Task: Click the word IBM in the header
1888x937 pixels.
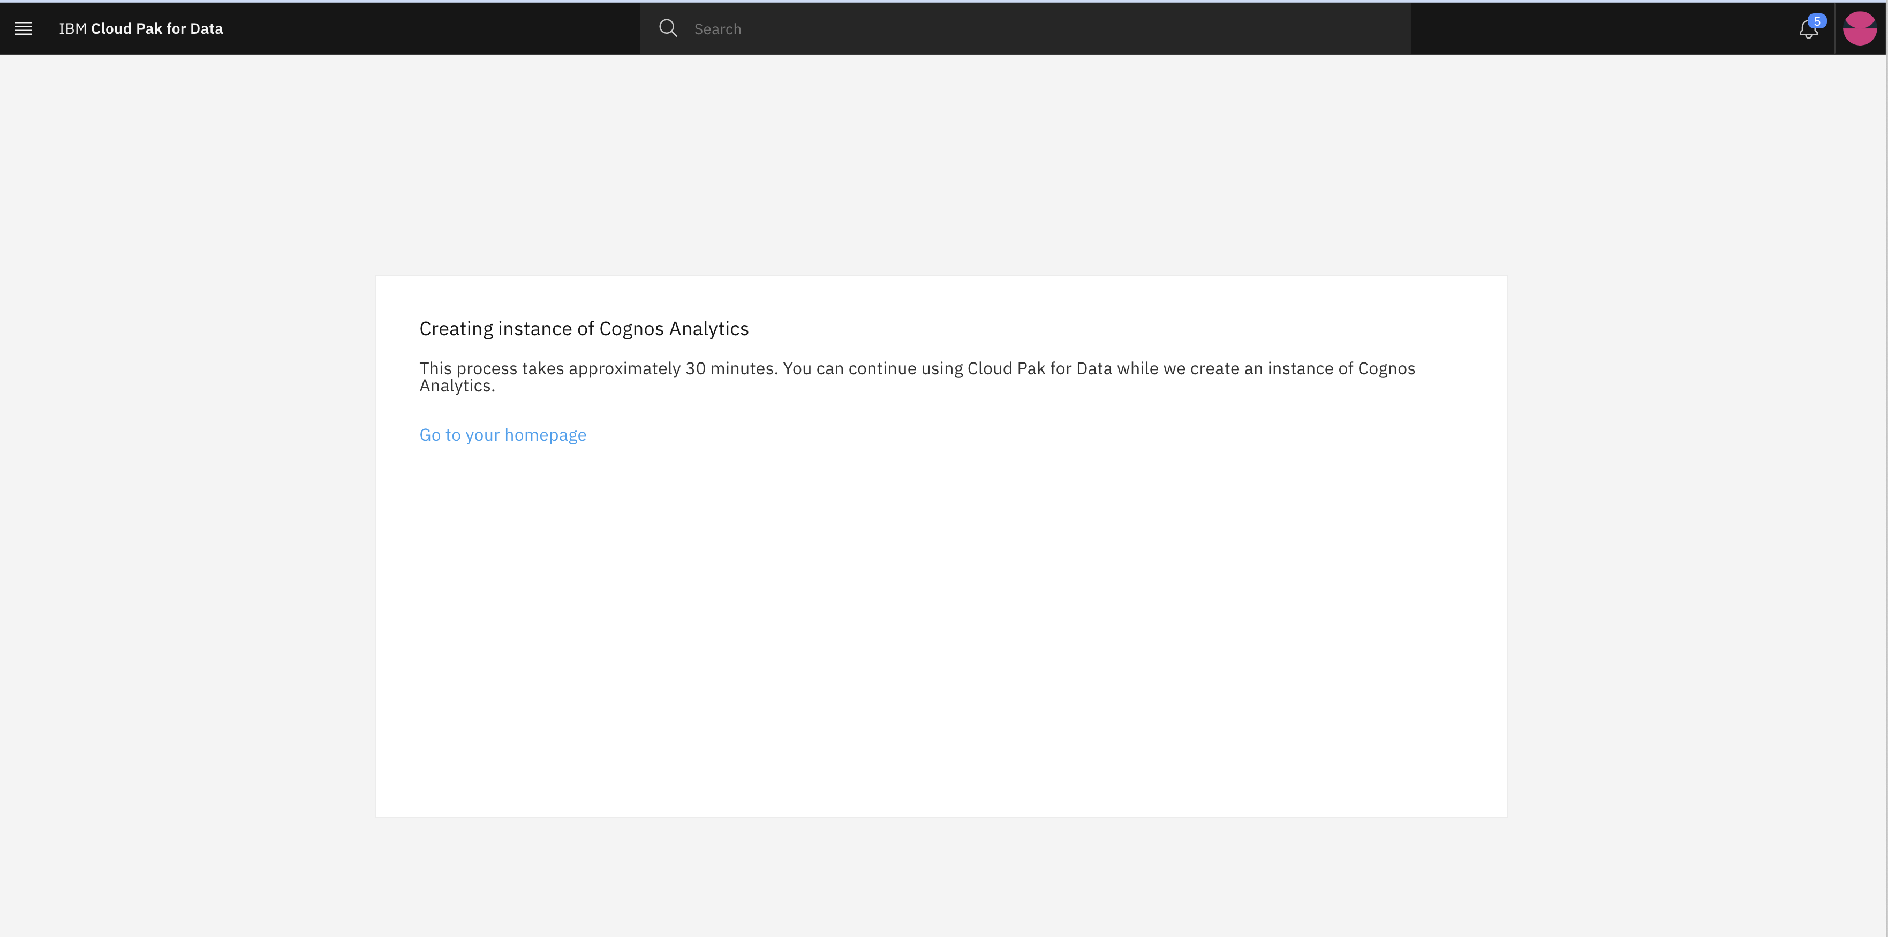Action: tap(73, 28)
